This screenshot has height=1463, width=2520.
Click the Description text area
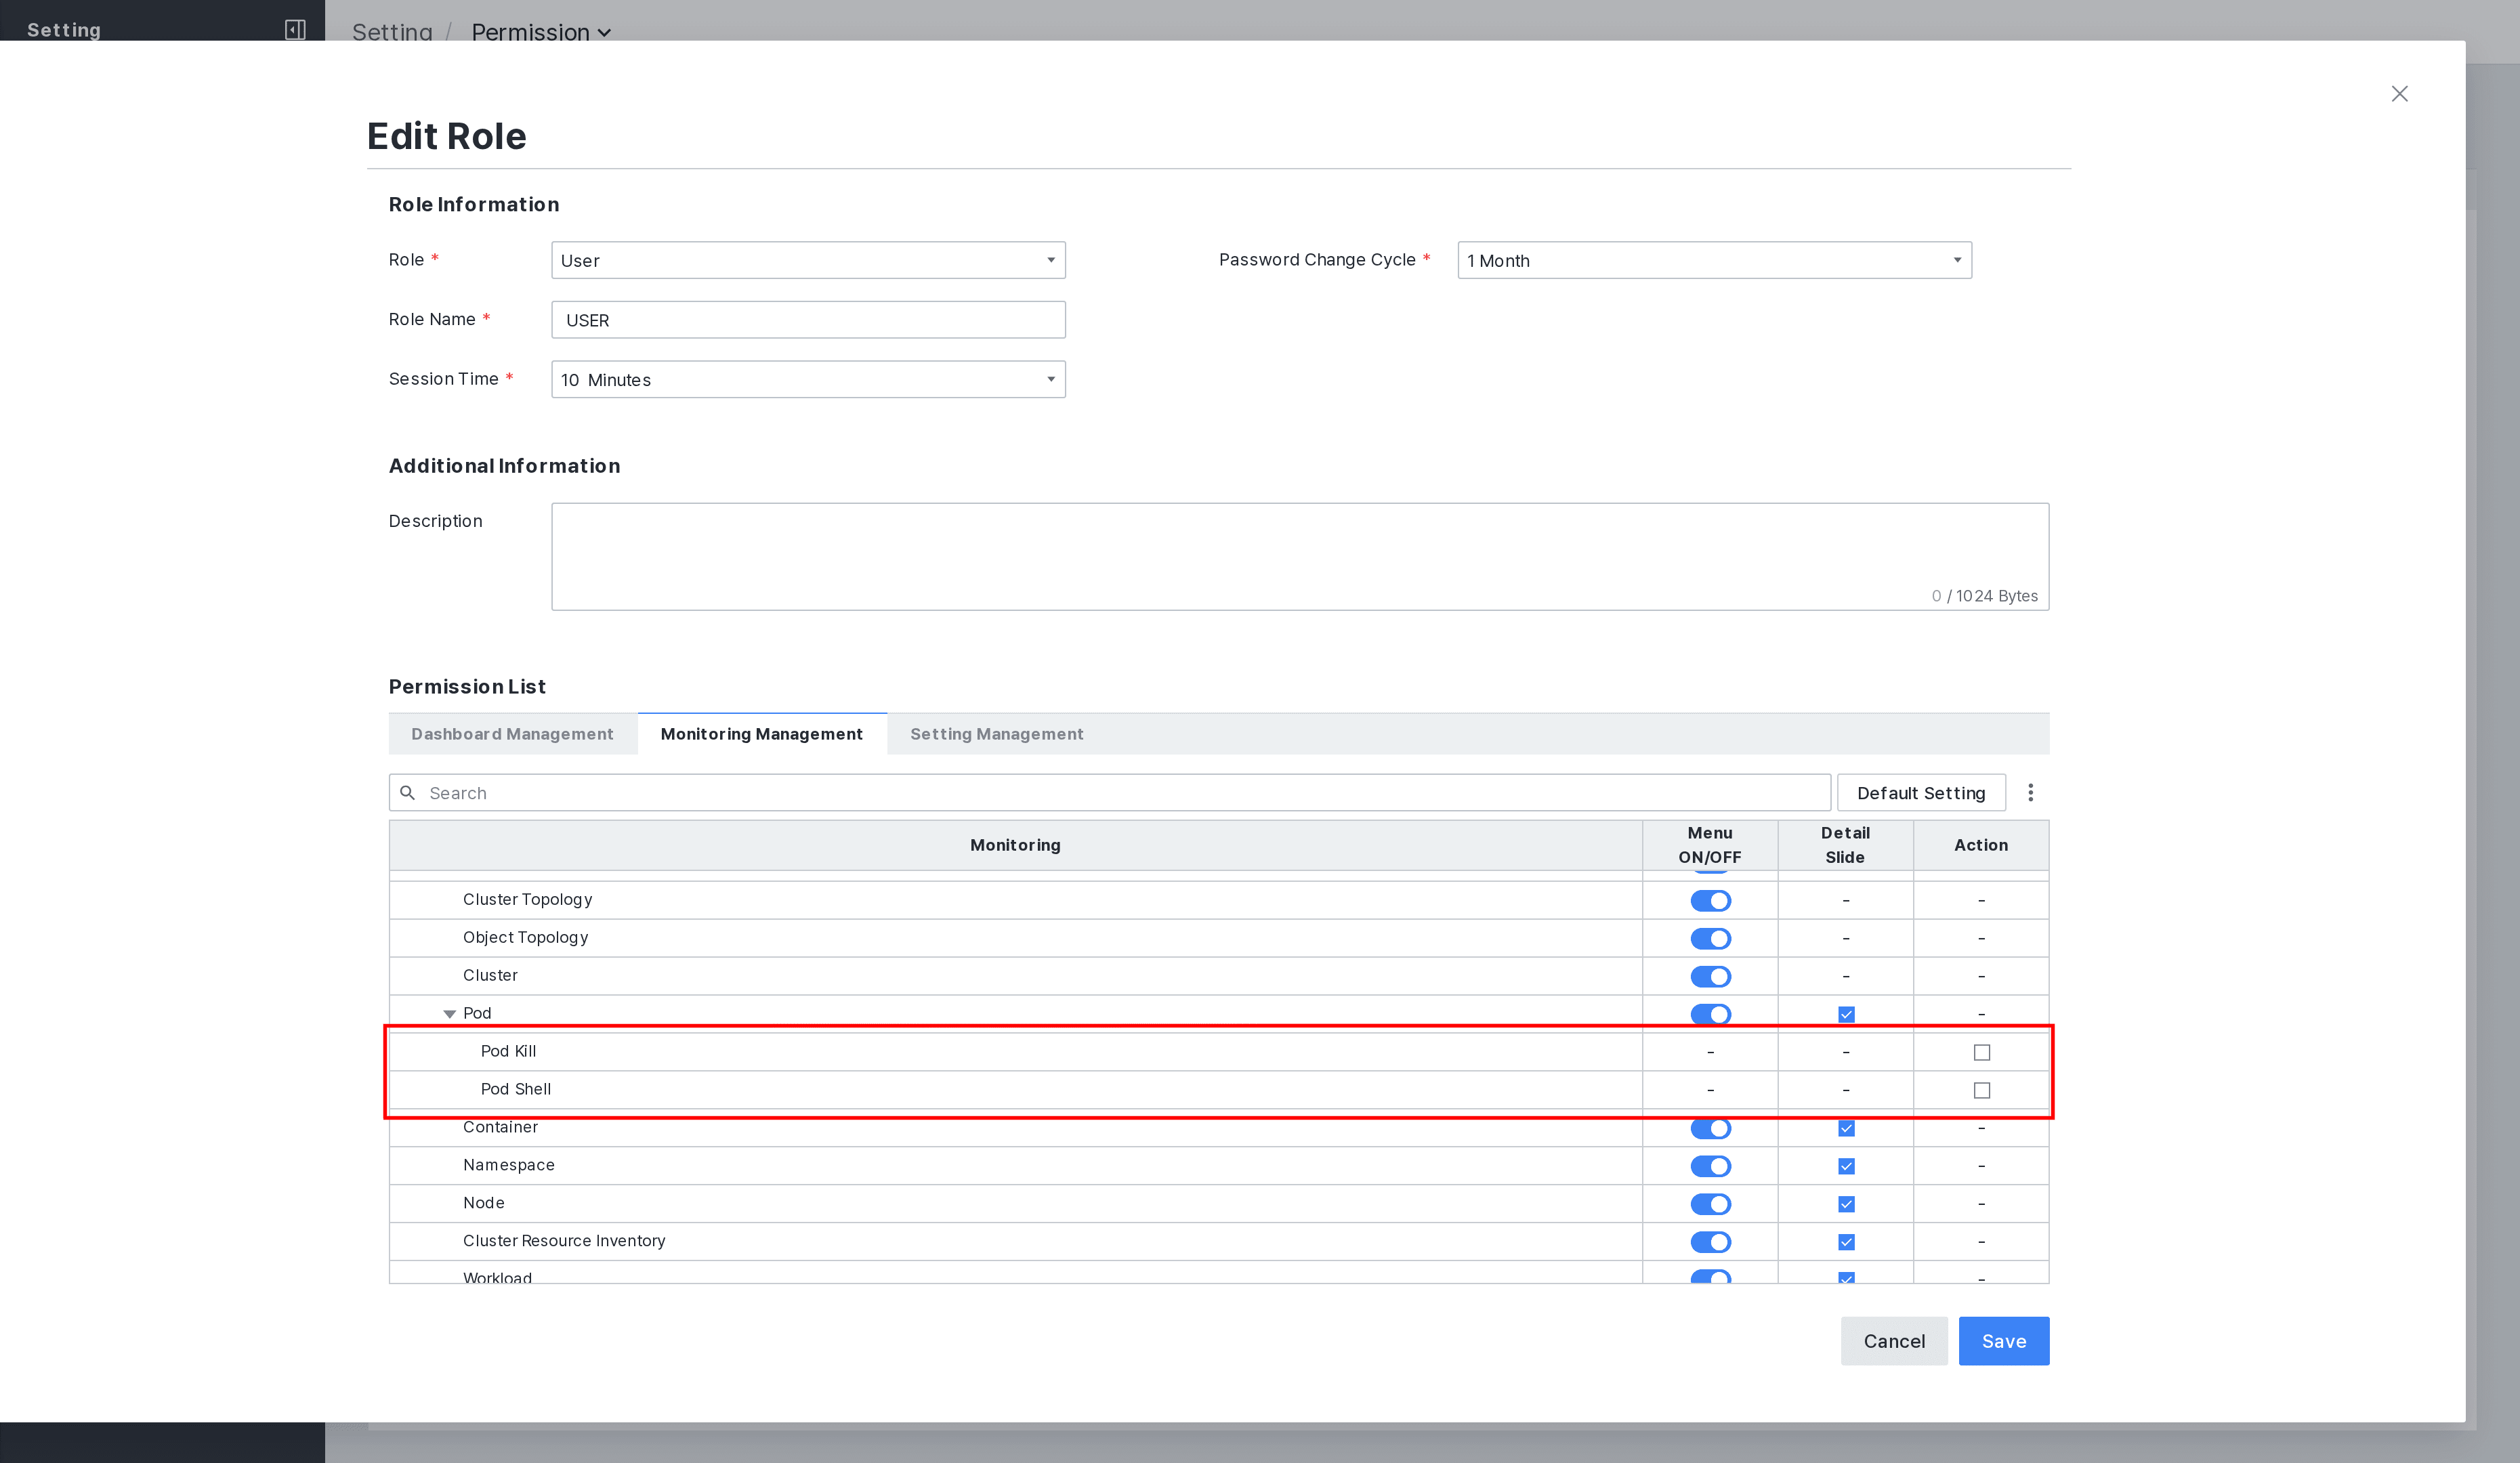click(1300, 556)
